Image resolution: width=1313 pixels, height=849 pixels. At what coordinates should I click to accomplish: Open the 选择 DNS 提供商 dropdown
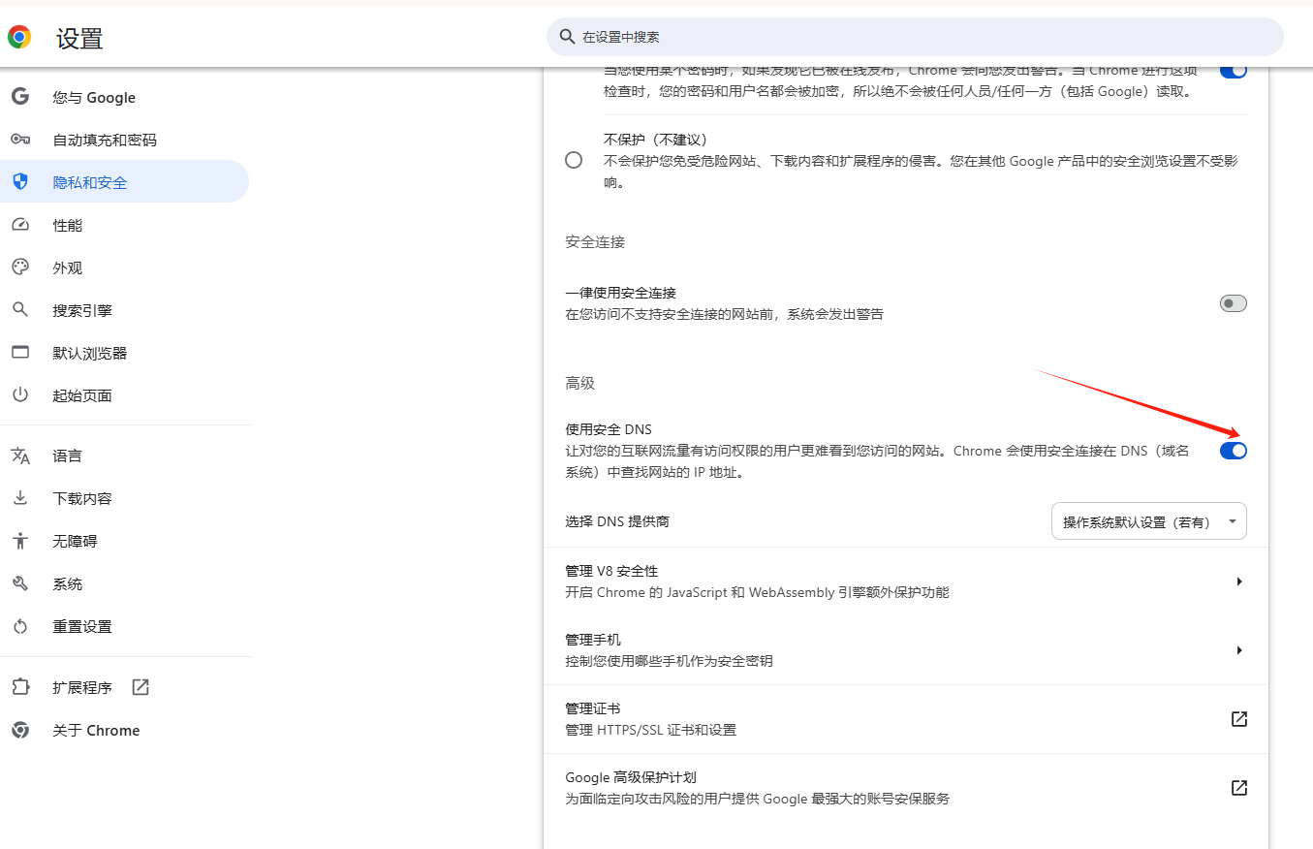(x=1148, y=521)
